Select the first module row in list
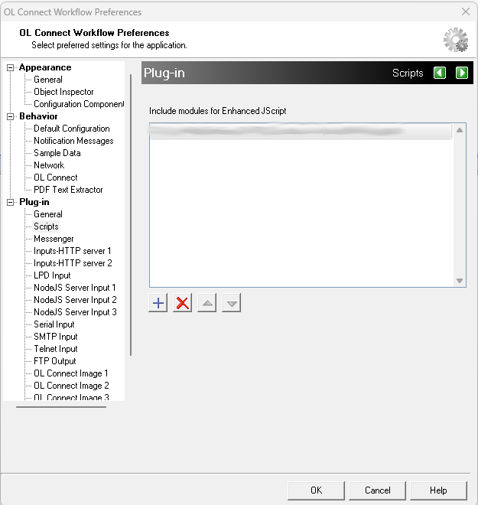This screenshot has width=478, height=505. coord(301,131)
